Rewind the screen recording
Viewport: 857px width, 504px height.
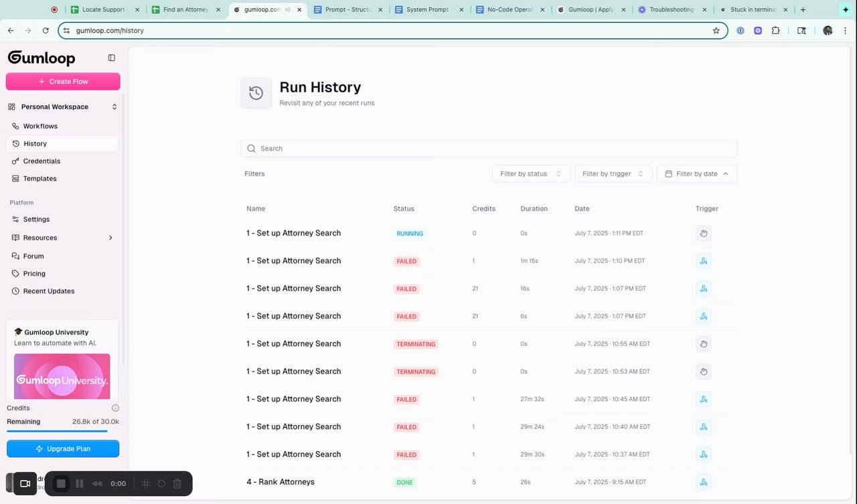[x=97, y=483]
